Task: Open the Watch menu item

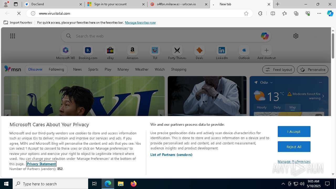Action: pos(160,69)
